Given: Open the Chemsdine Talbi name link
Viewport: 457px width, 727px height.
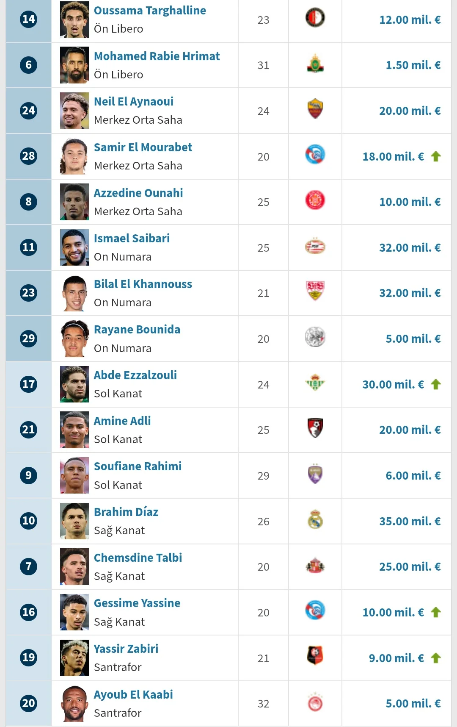Looking at the screenshot, I should click(138, 558).
